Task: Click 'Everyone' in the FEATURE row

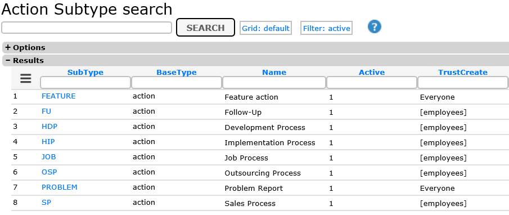Action: (x=437, y=97)
